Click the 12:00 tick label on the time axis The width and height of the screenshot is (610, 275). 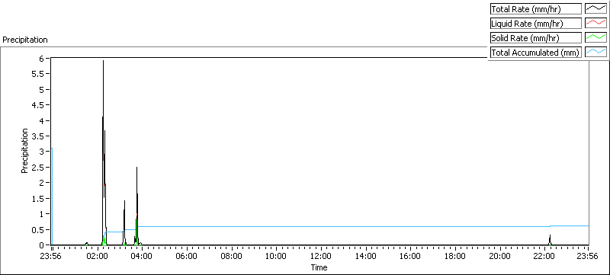click(x=321, y=256)
